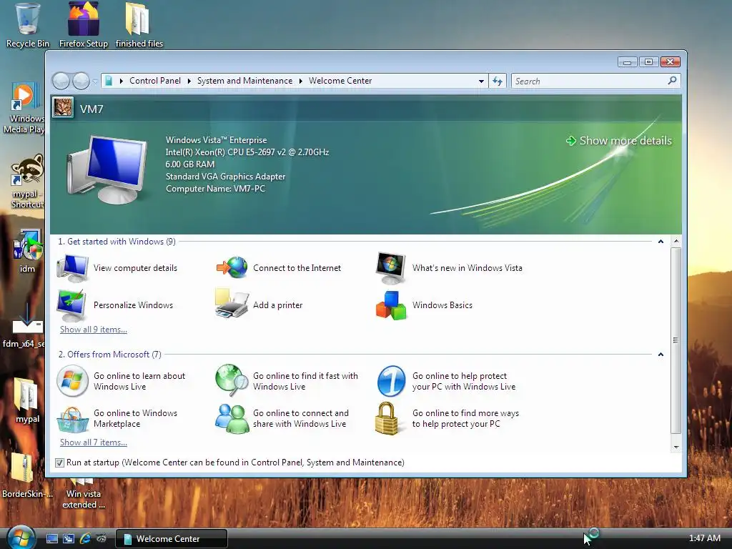Select the BorderSkin zip file icon
The image size is (732, 549).
pos(26,475)
